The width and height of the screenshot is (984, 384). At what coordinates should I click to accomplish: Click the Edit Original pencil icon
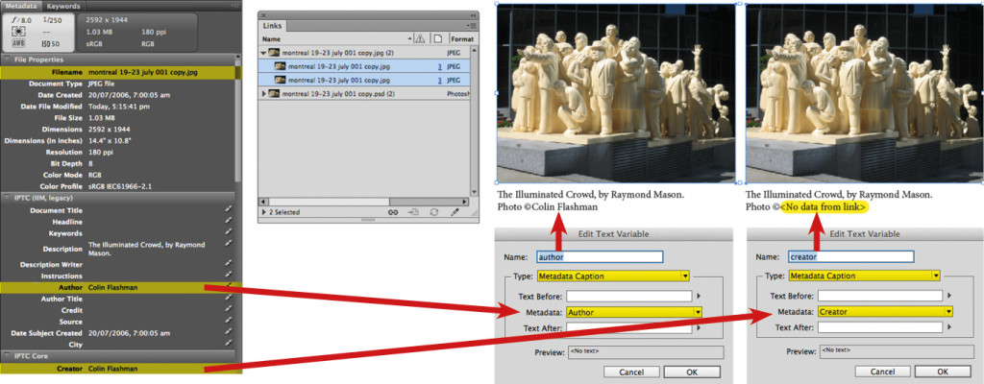tap(455, 213)
